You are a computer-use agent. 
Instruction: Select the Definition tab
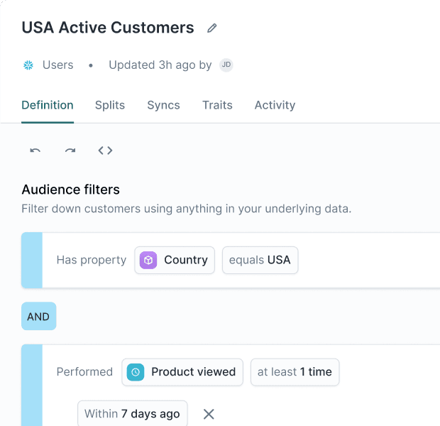tap(48, 105)
